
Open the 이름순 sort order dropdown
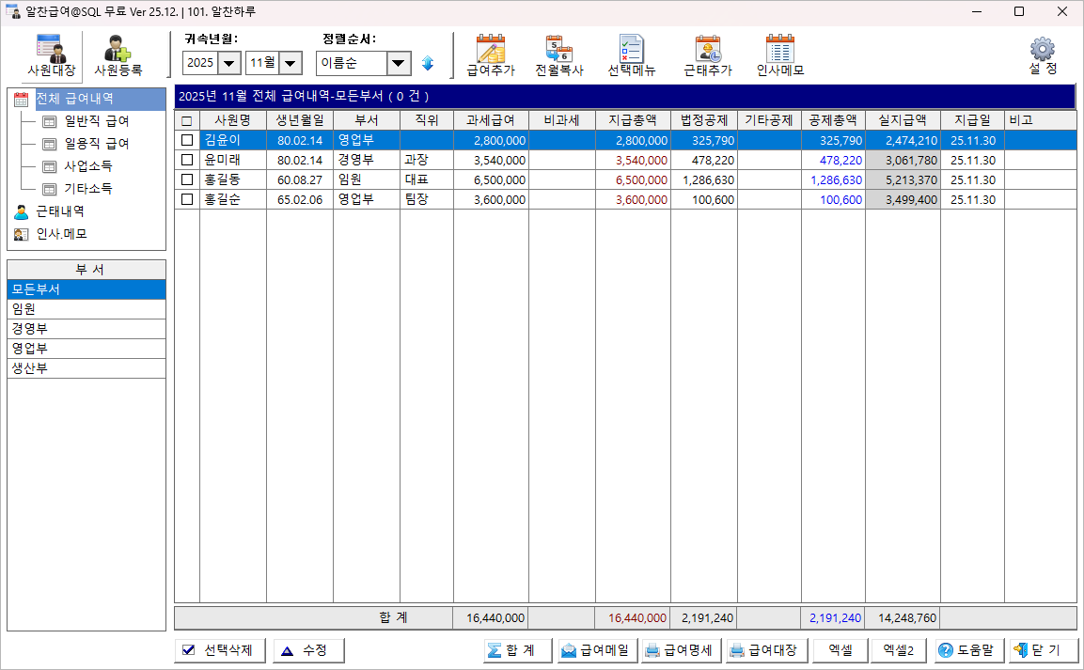tap(399, 64)
